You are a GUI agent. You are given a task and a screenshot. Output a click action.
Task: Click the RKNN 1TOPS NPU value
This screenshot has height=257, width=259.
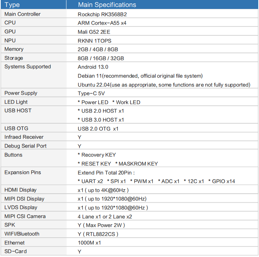tap(94, 41)
